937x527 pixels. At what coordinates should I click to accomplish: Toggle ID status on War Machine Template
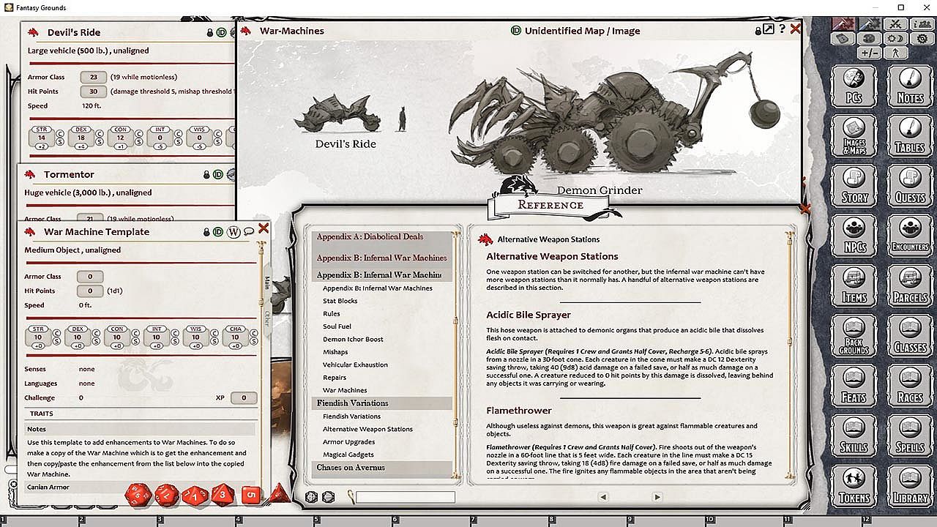pyautogui.click(x=218, y=232)
